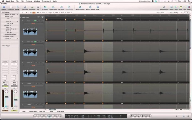
Task: Click the Stop button in the transport
Action: pyautogui.click(x=49, y=116)
